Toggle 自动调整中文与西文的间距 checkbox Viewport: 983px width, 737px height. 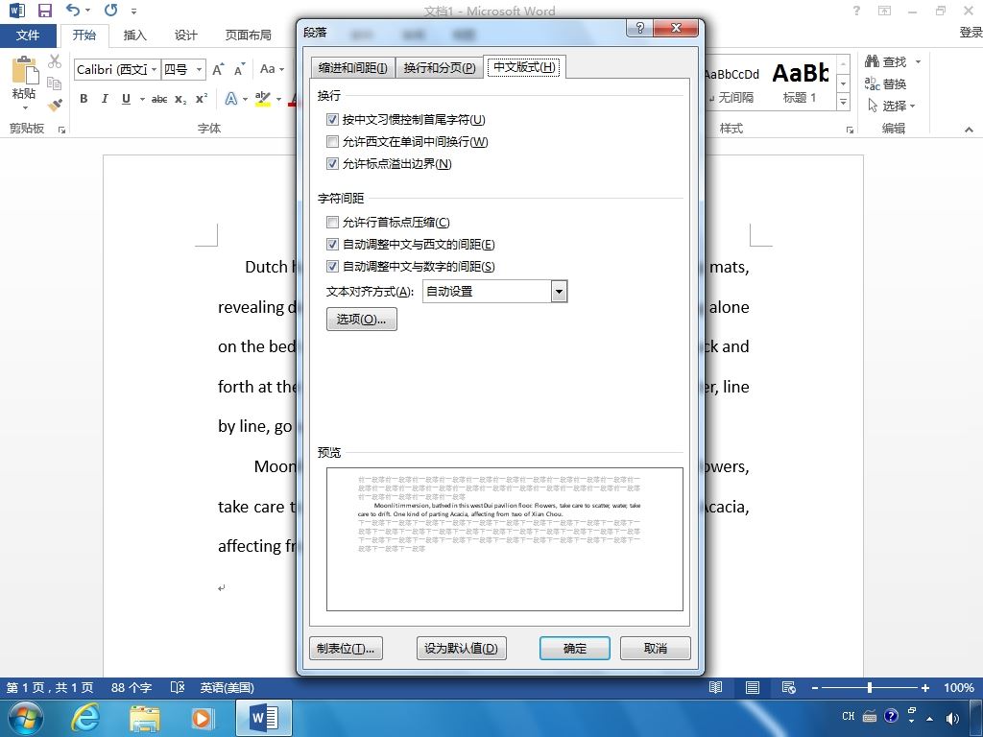(x=332, y=245)
